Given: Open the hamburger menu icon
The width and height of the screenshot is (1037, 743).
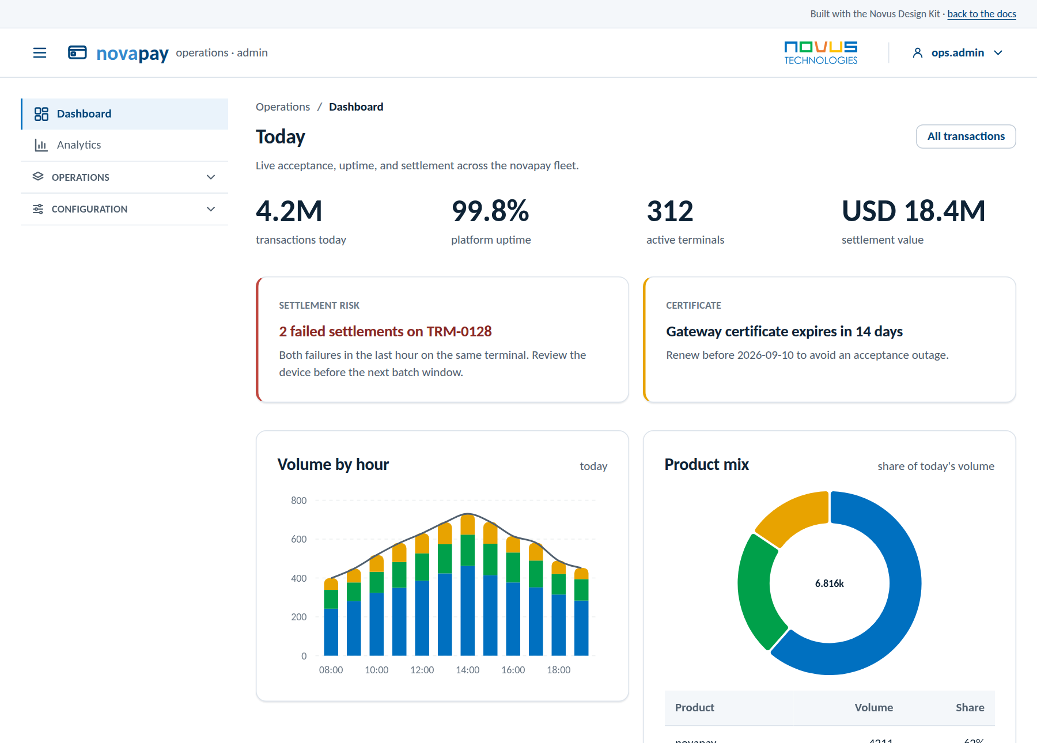Looking at the screenshot, I should 40,53.
